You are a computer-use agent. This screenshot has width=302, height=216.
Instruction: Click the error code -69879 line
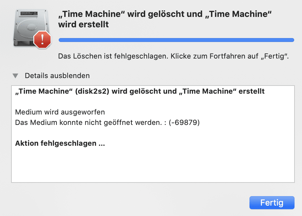click(107, 122)
